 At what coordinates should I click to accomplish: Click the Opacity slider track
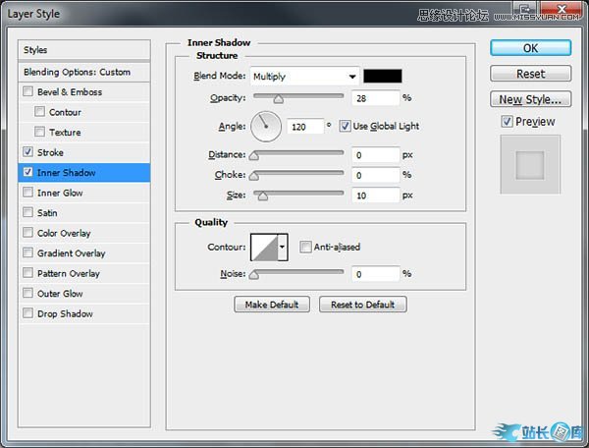coord(298,97)
